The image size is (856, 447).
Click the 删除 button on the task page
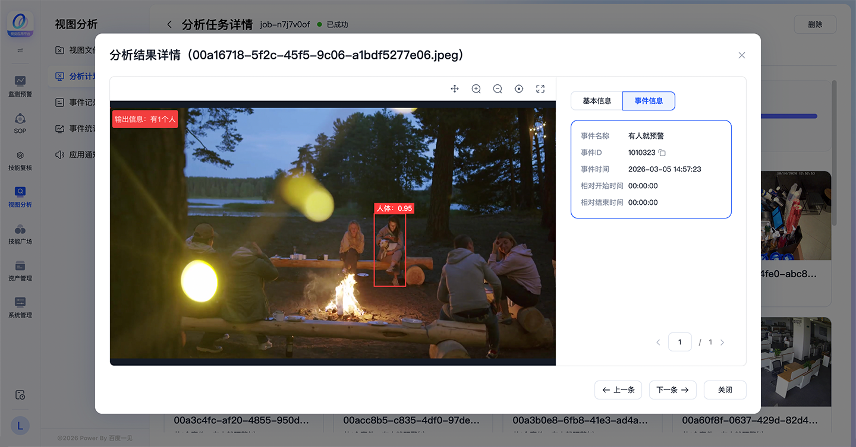pos(815,24)
